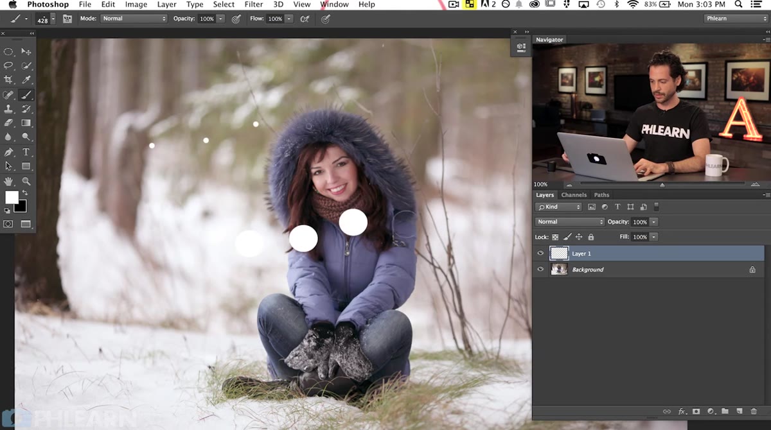Filter layers by pixel layers
Image resolution: width=771 pixels, height=430 pixels.
tap(592, 207)
